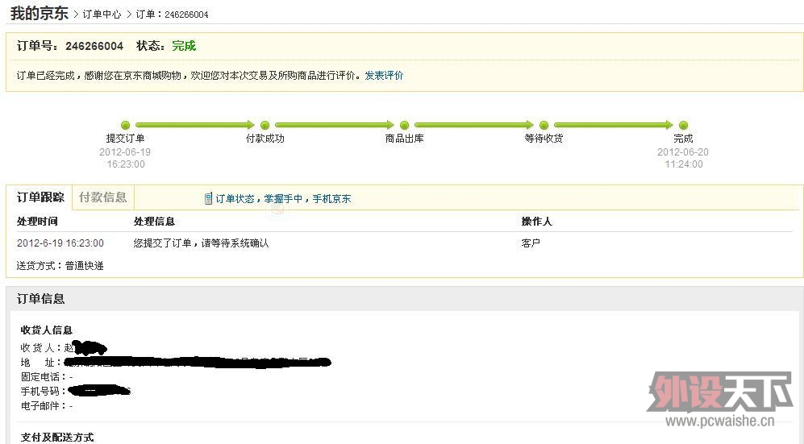Image resolution: width=804 pixels, height=444 pixels.
Task: Switch to the 付款信息 tab
Action: pyautogui.click(x=102, y=197)
